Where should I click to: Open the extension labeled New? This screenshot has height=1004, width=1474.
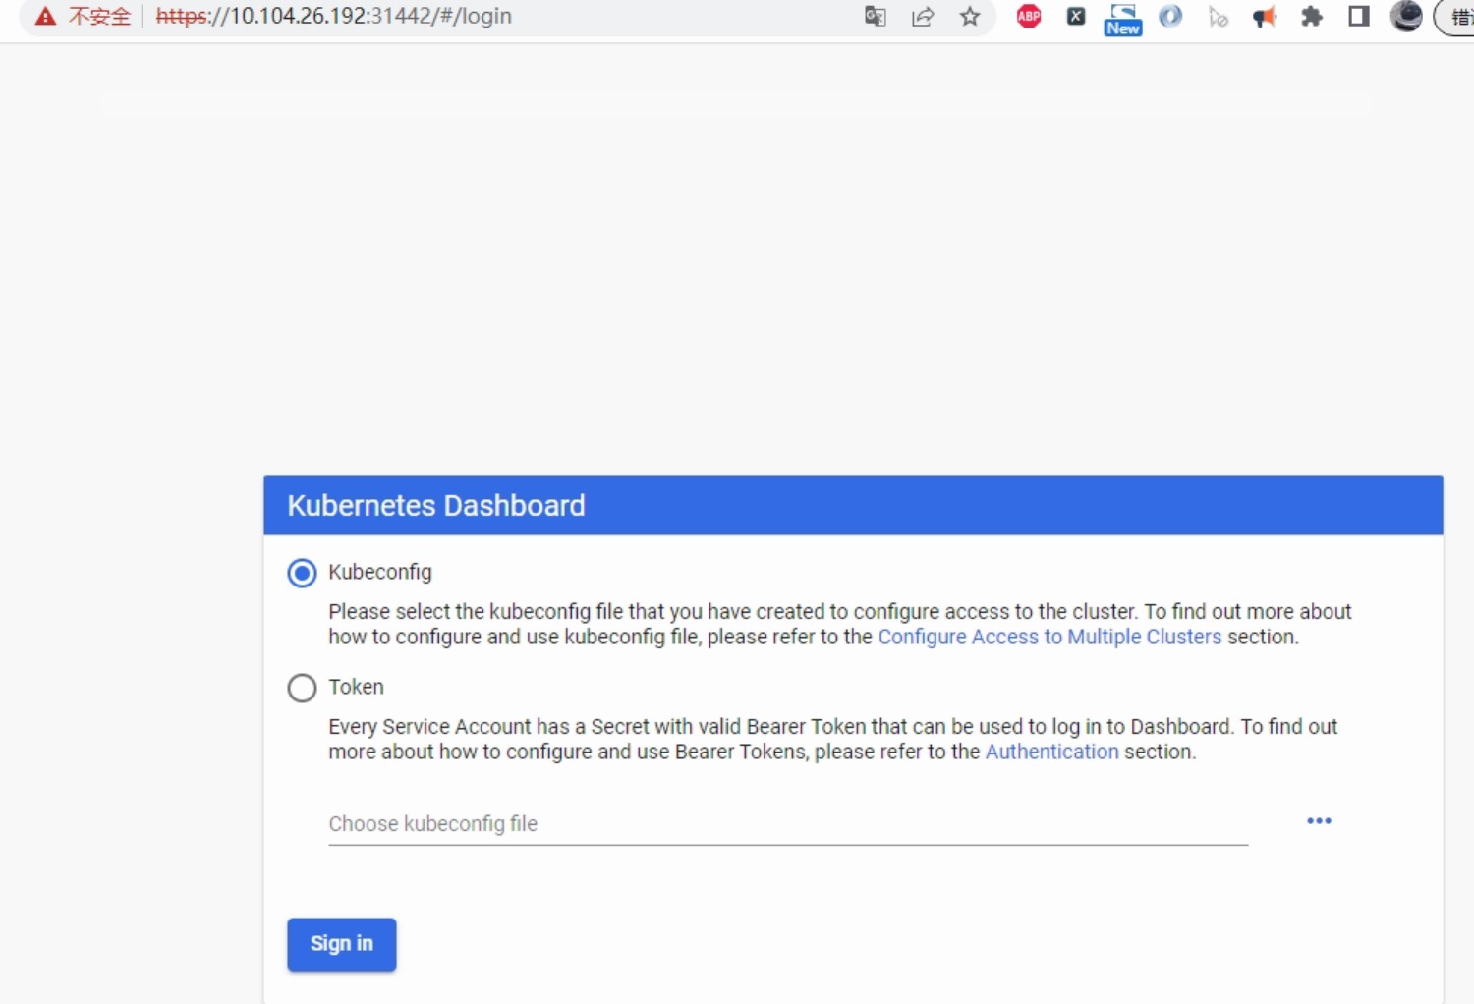click(1123, 19)
